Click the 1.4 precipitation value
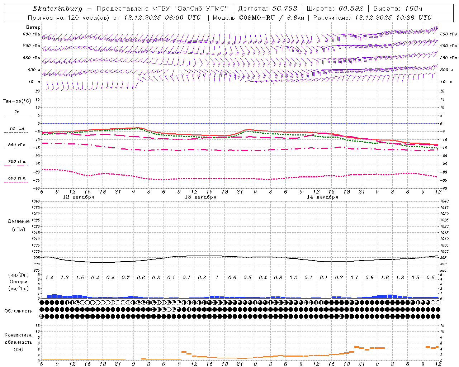The width and height of the screenshot is (459, 367). pyautogui.click(x=49, y=278)
